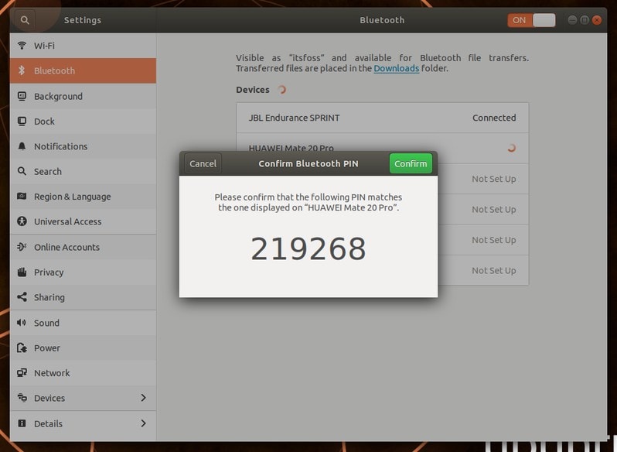Viewport: 617px width, 452px height.
Task: Click the Notifications bell icon
Action: [22, 146]
